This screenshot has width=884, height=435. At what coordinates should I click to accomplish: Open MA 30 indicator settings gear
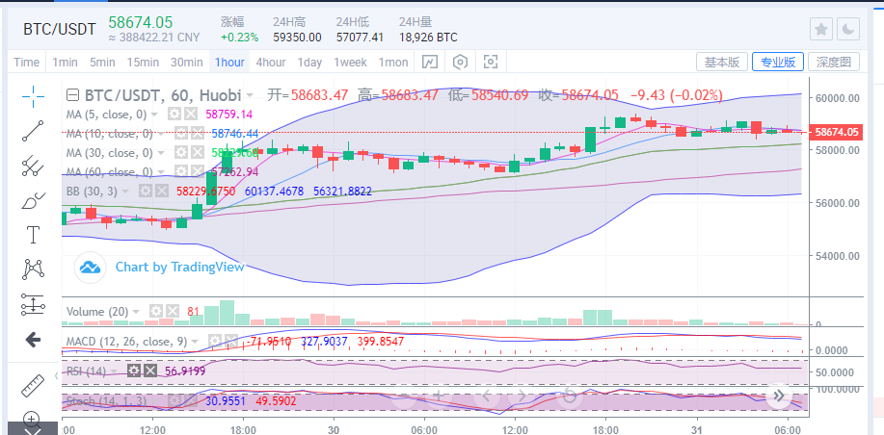pyautogui.click(x=180, y=152)
